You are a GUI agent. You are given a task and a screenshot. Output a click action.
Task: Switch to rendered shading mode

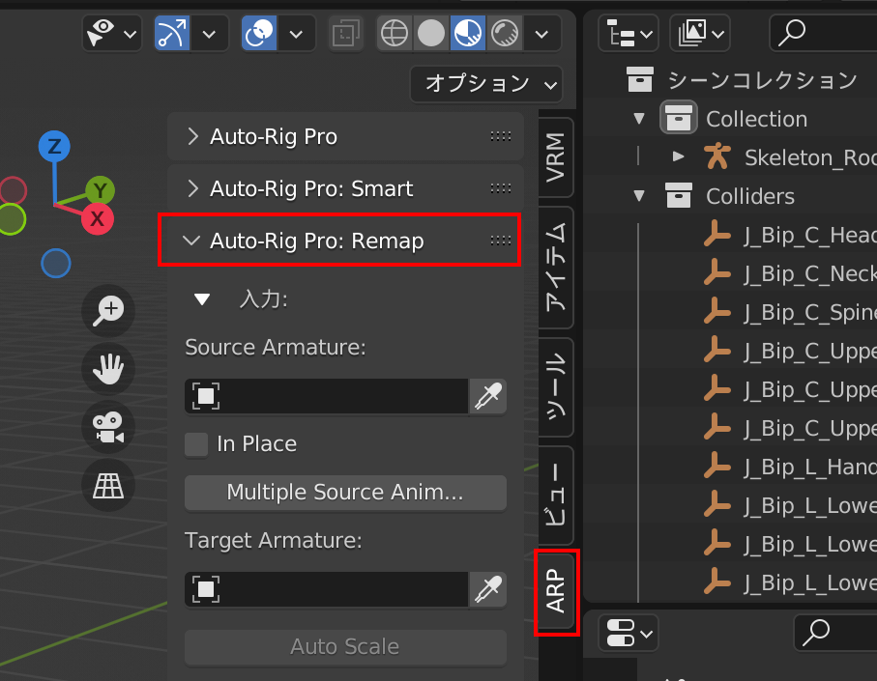coord(505,34)
